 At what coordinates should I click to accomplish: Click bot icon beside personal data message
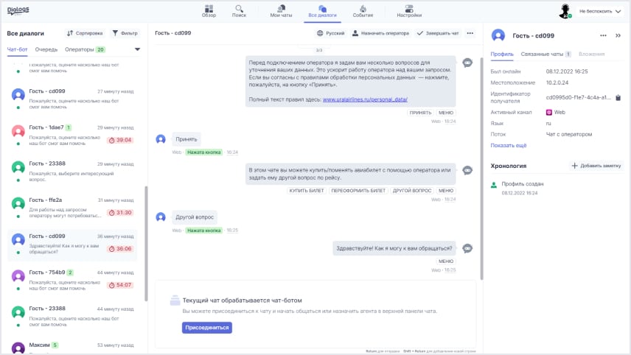tap(467, 63)
